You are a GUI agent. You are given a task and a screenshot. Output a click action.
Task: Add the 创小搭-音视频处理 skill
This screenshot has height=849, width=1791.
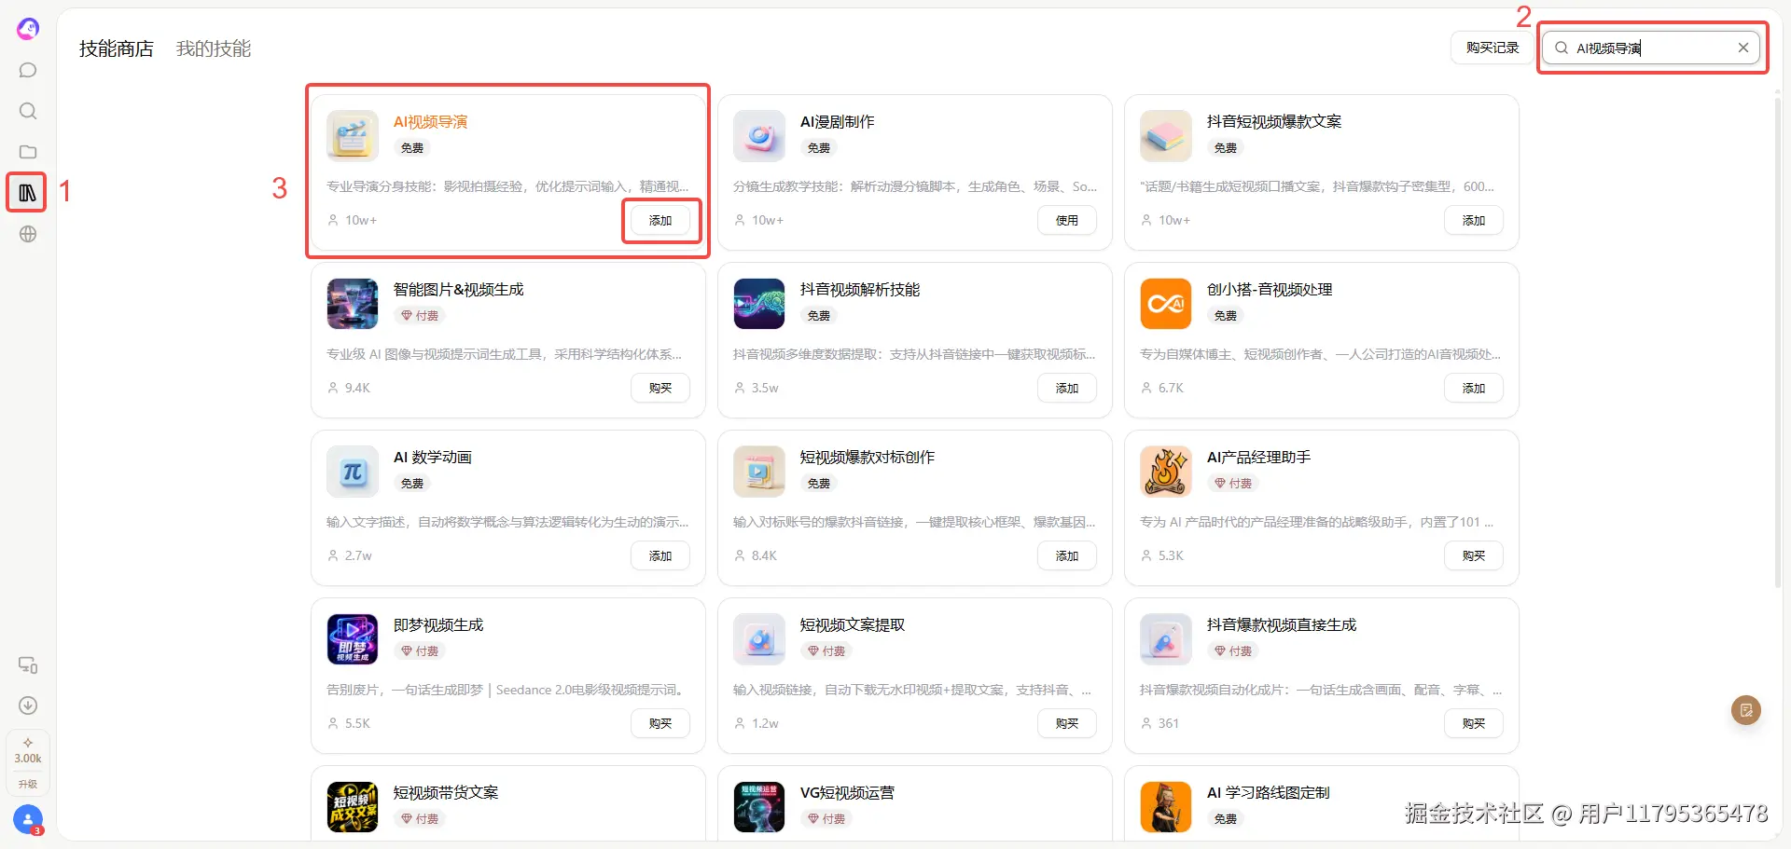point(1474,389)
